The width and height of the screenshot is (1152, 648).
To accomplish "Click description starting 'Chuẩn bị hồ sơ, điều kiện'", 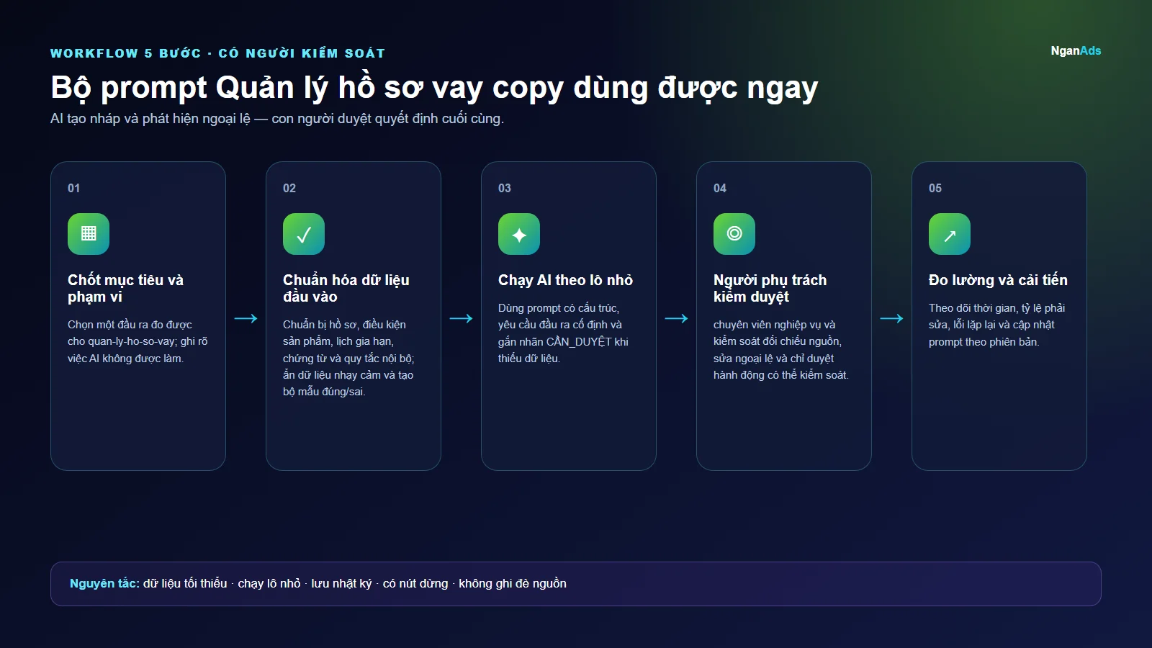I will pyautogui.click(x=348, y=358).
